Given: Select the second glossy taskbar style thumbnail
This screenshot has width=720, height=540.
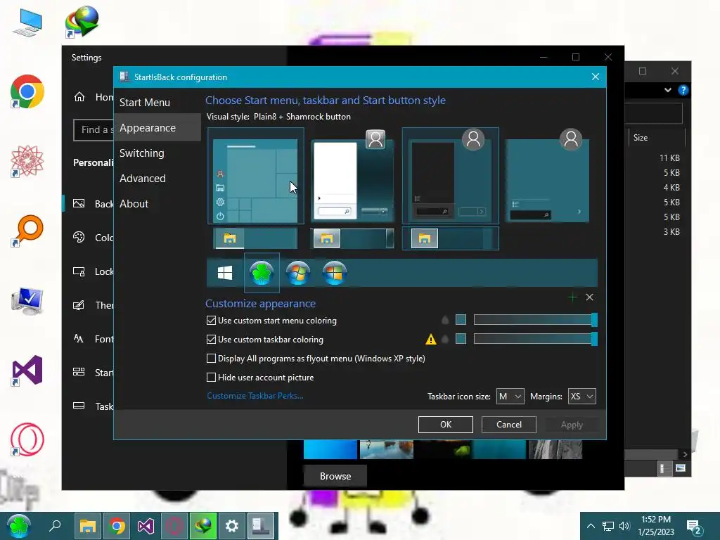Looking at the screenshot, I should point(352,239).
